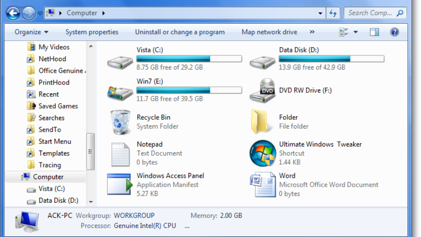Click the text 8.75 GB free of 29.2 GB
421x237 pixels.
point(170,67)
